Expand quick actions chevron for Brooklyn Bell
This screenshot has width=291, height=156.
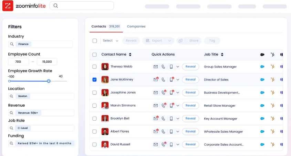click(x=178, y=118)
